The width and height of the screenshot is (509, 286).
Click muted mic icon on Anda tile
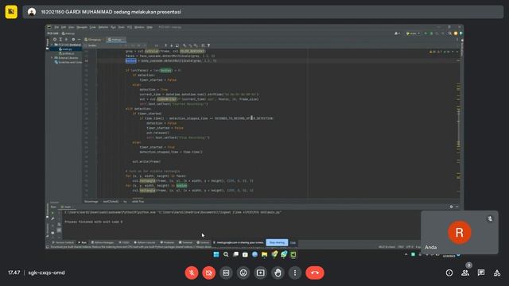[x=490, y=219]
